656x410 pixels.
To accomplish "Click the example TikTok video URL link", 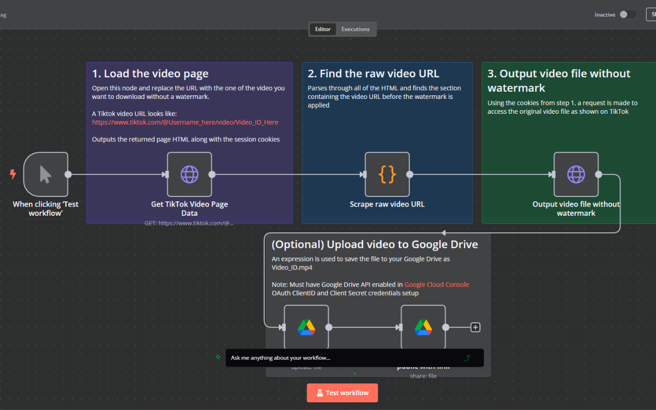I will pos(185,122).
